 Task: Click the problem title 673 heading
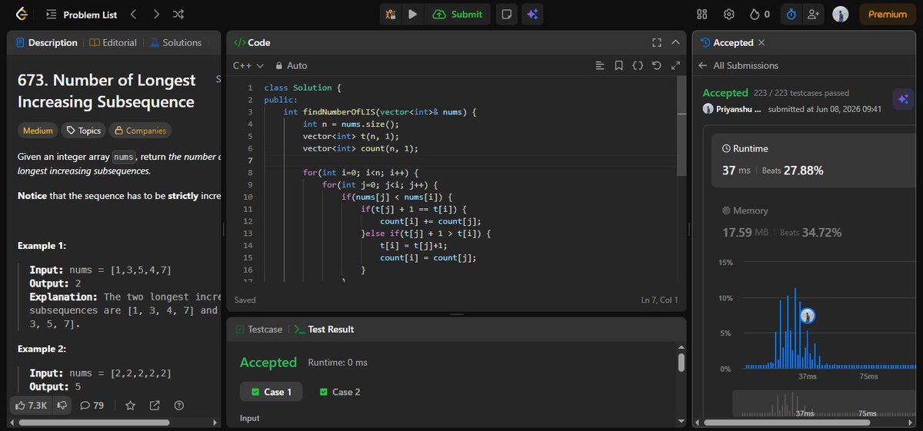pyautogui.click(x=107, y=91)
